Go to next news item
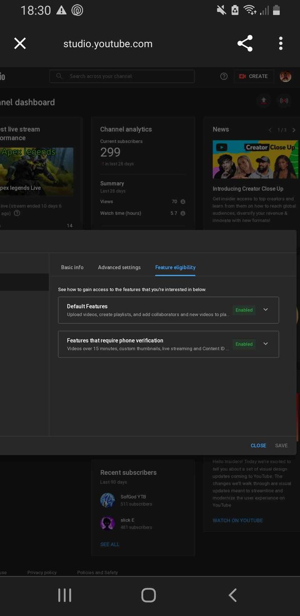 (x=294, y=130)
